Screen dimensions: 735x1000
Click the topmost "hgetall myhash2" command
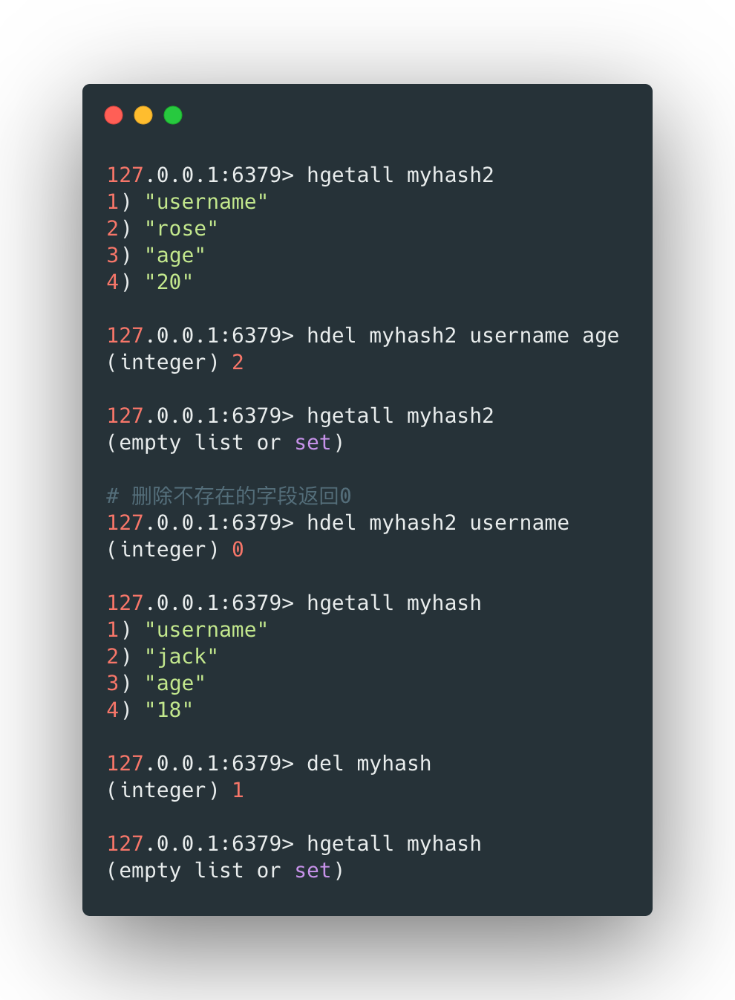399,175
